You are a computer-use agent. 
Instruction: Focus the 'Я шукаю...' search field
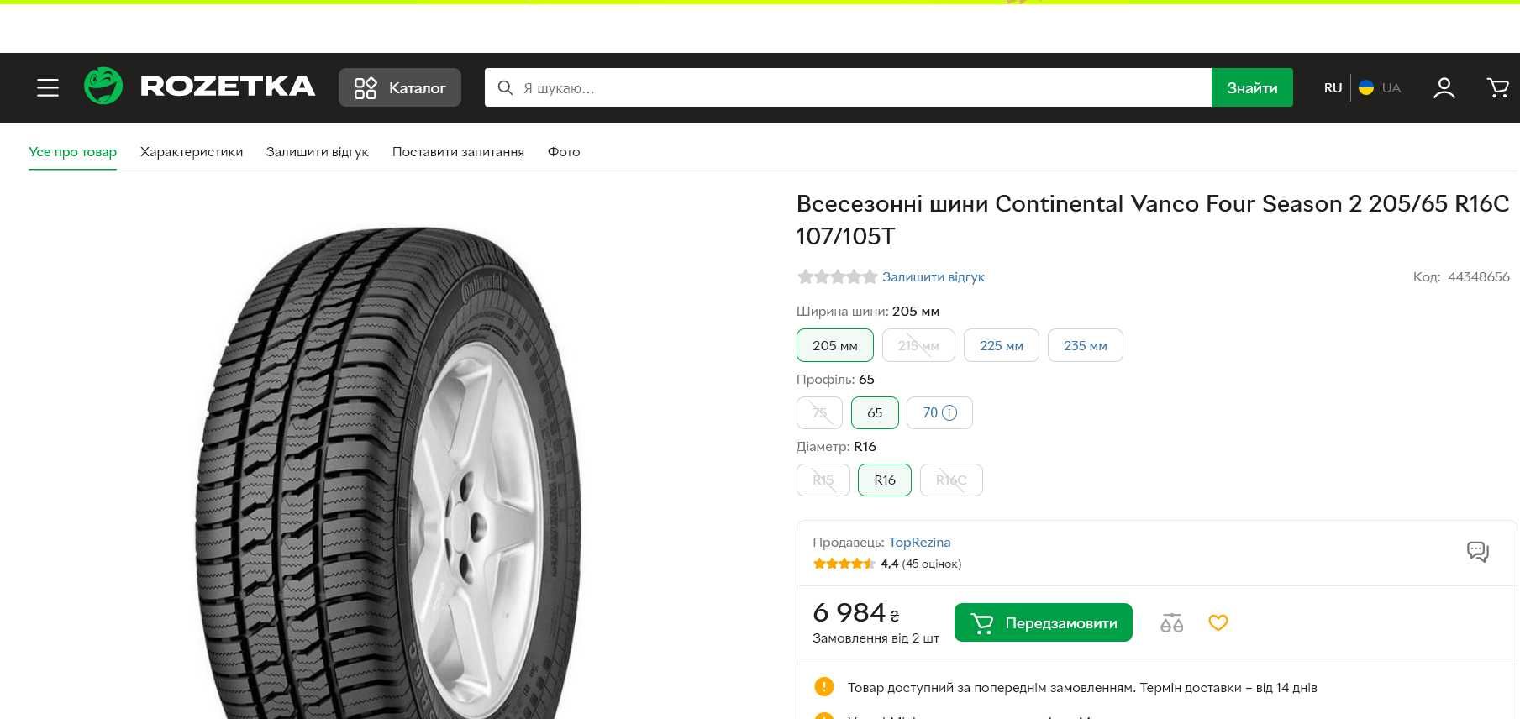tap(848, 87)
